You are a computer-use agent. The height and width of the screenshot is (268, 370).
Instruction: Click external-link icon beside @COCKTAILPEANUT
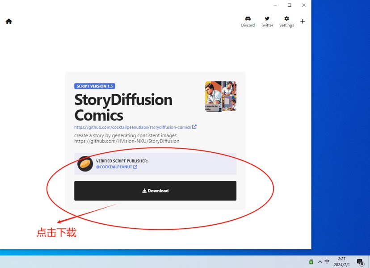[135, 167]
